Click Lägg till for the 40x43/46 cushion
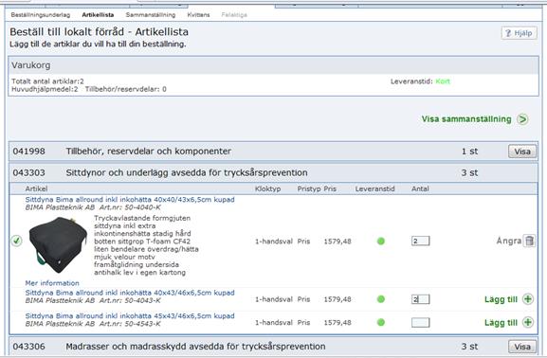This screenshot has width=547, height=358. (x=501, y=299)
